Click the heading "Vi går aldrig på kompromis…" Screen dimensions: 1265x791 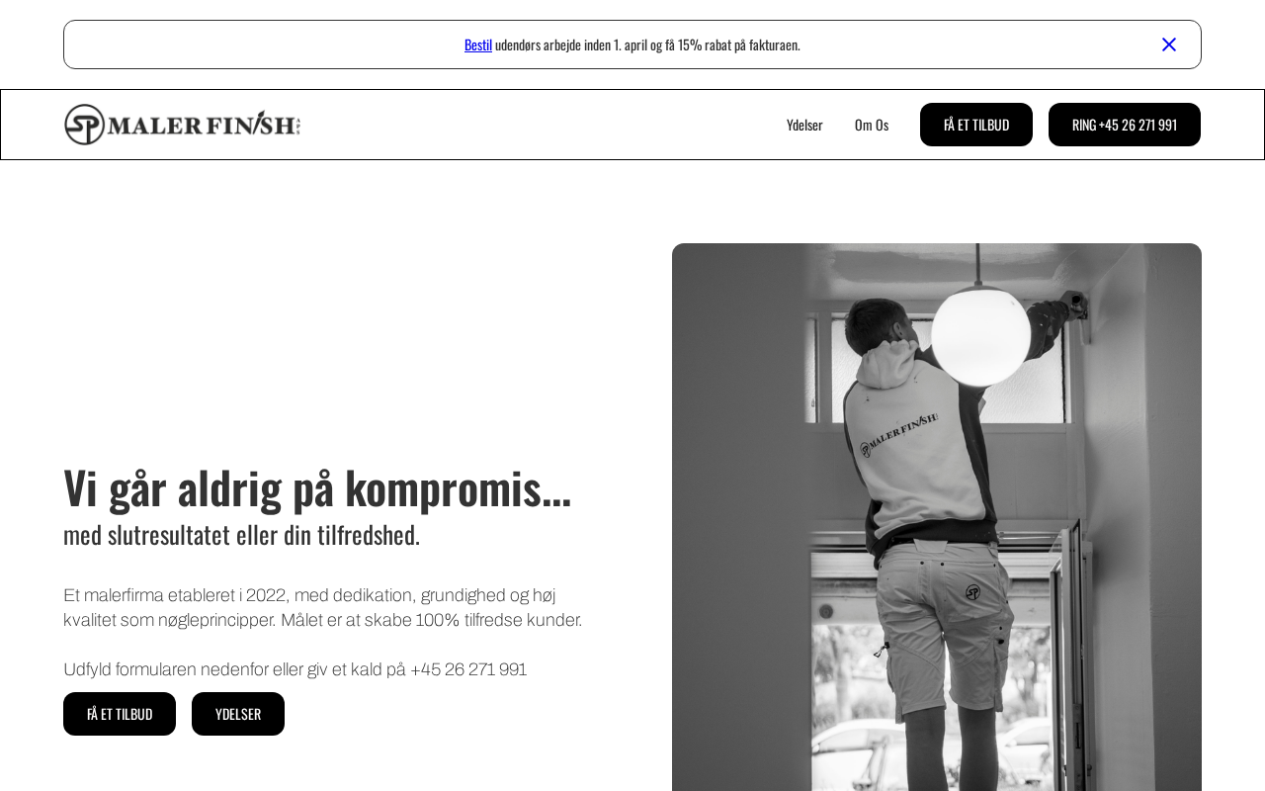click(x=317, y=486)
